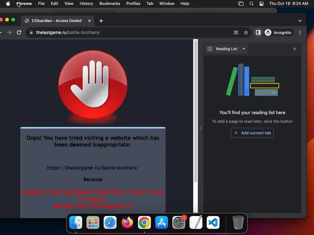Screen dimensions: 314x235
Task: Click the blocked URL text https://thelastgame.ru/battle-brothers/
Action: pos(93,168)
